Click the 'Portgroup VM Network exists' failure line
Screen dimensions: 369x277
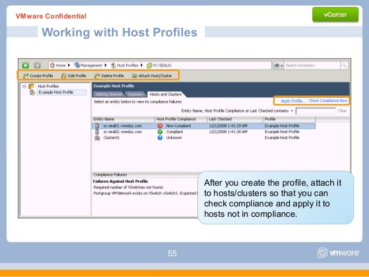(x=145, y=193)
